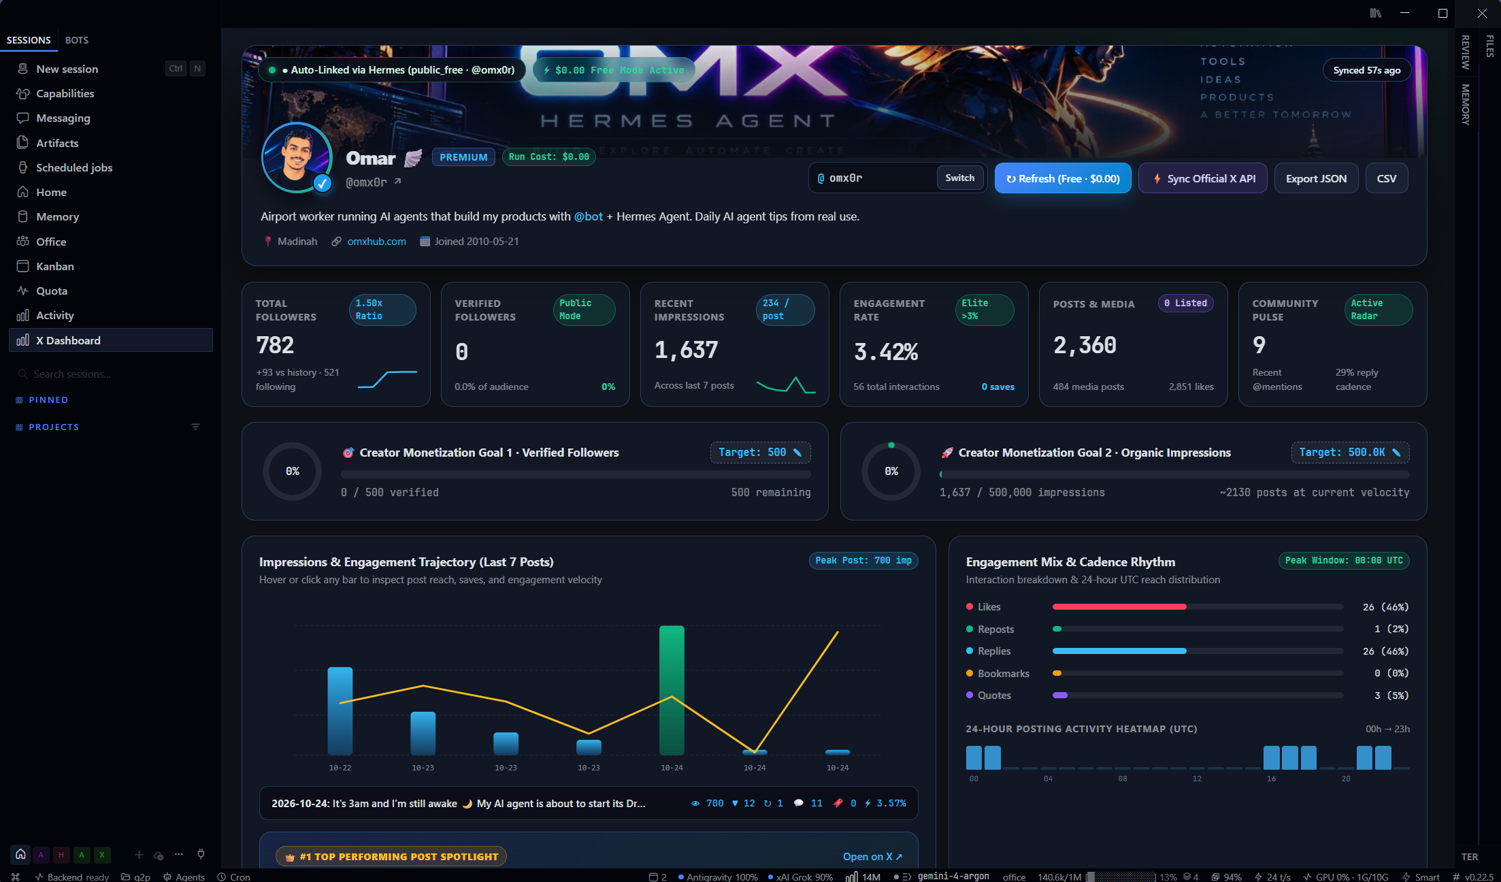
Task: Click the red H badge in sidebar footer
Action: pyautogui.click(x=61, y=855)
